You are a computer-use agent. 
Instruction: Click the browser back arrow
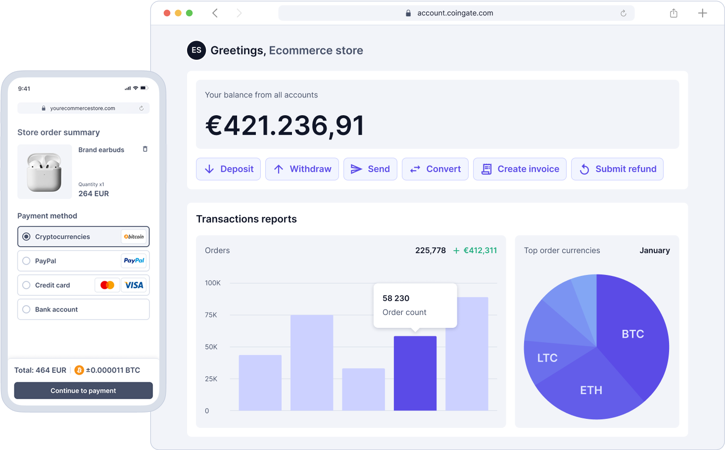tap(215, 13)
